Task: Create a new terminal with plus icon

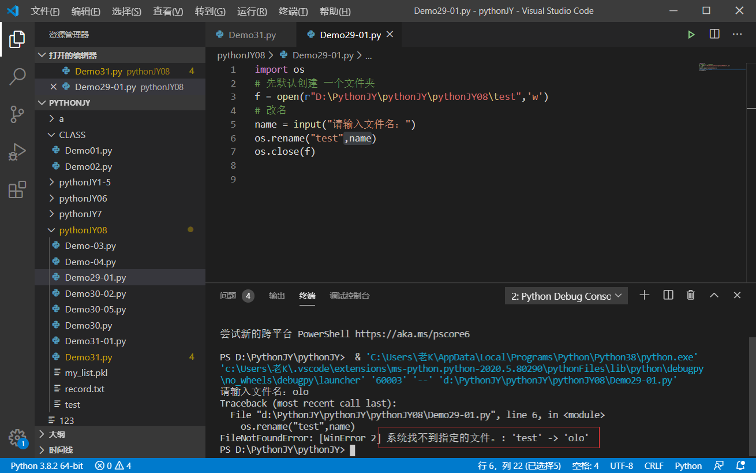Action: click(x=645, y=295)
